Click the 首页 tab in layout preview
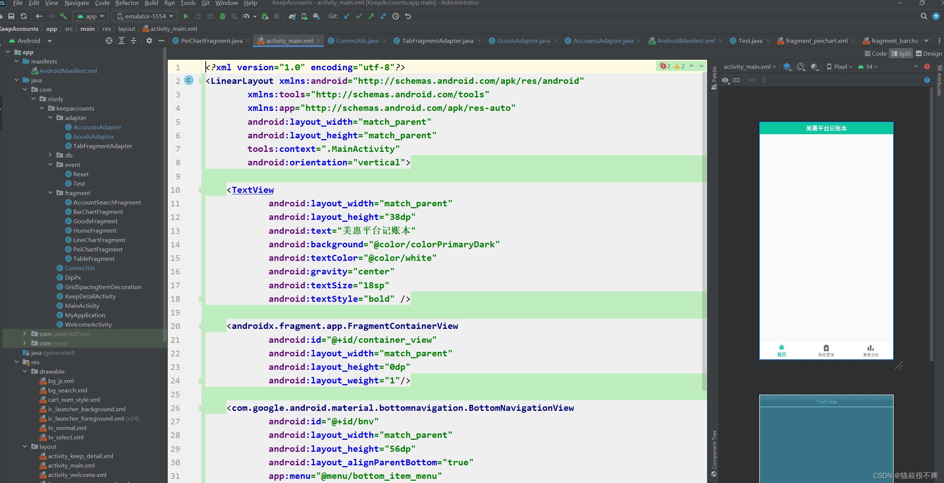The width and height of the screenshot is (944, 483). coord(782,350)
